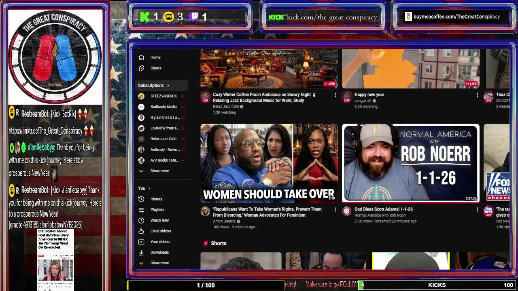Screen dimensions: 518x291
Task: Click RyanCelsius channel avatar in subscriptions
Action: tap(141, 118)
